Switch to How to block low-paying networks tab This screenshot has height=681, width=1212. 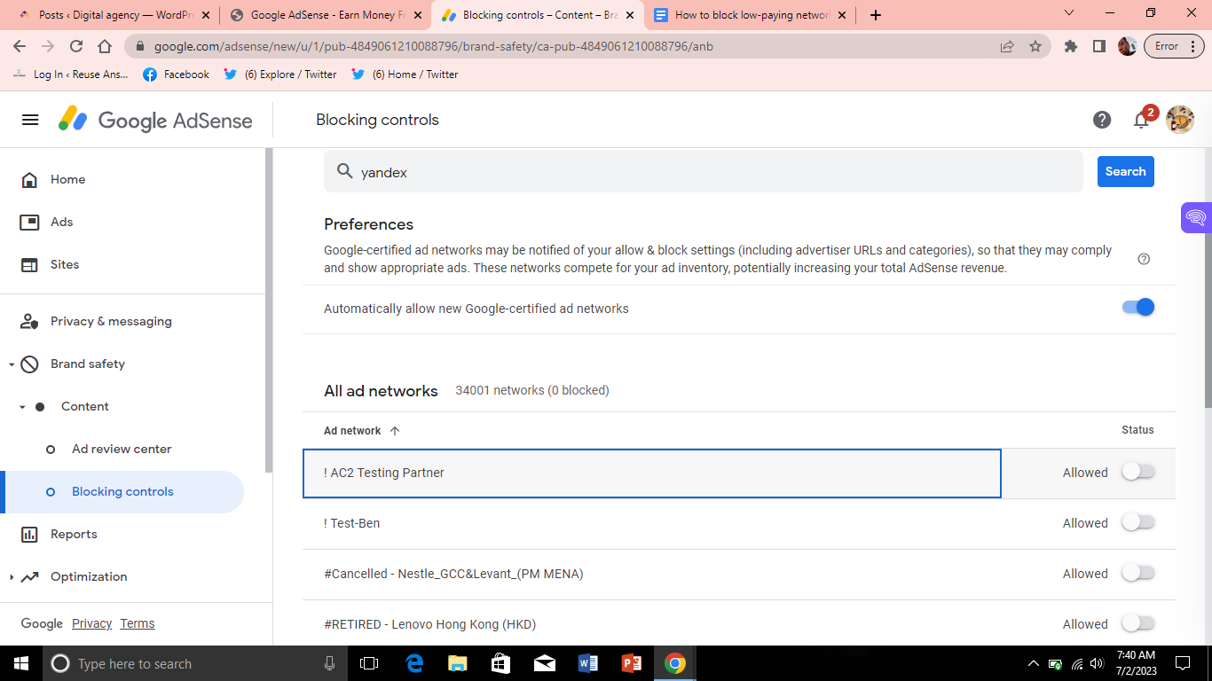tap(749, 15)
